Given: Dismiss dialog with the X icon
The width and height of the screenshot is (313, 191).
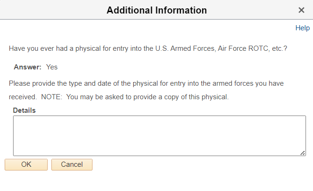Looking at the screenshot, I should 301,10.
